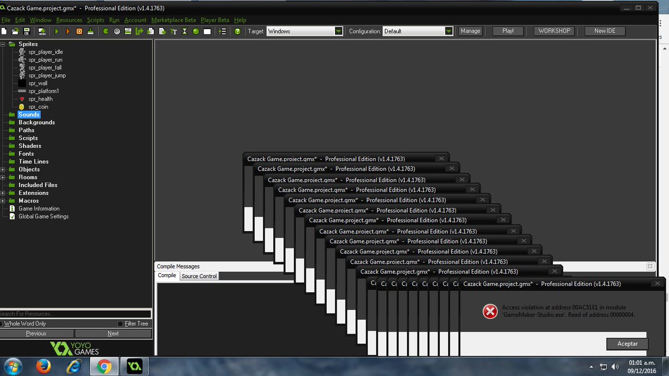669x376 pixels.
Task: Create a script with the document icon
Action: pos(151,31)
